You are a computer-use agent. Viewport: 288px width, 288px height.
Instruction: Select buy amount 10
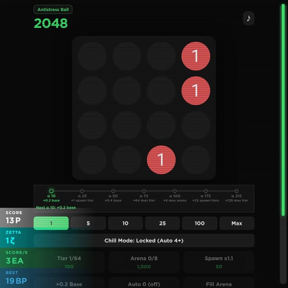125,223
